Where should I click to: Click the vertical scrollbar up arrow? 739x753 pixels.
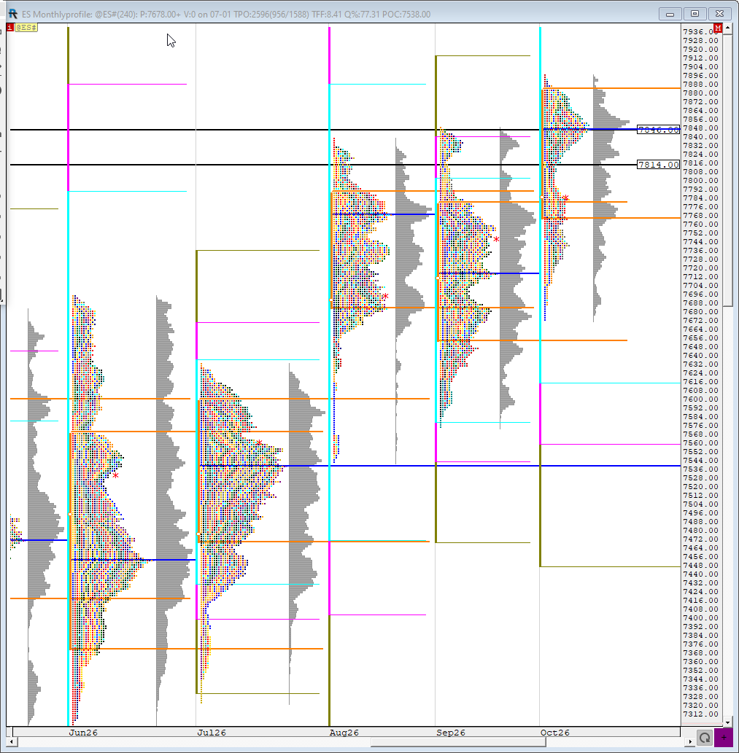tap(727, 28)
